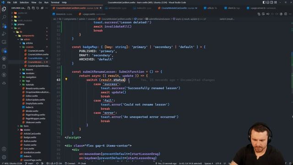Click errors and warnings count in the status bar
Image resolution: width=293 pixels, height=165 pixels.
point(54,163)
